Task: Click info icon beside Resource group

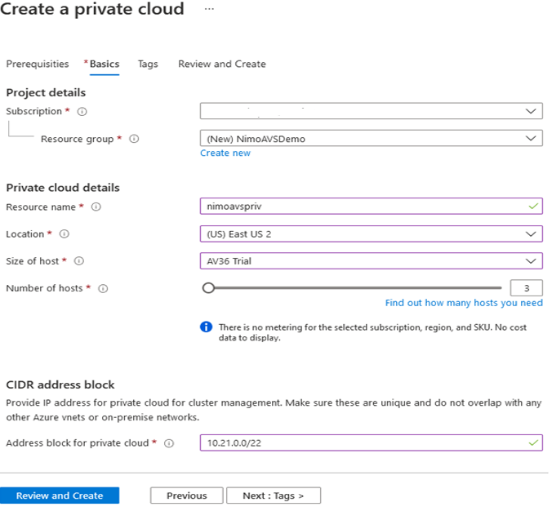Action: [x=134, y=139]
